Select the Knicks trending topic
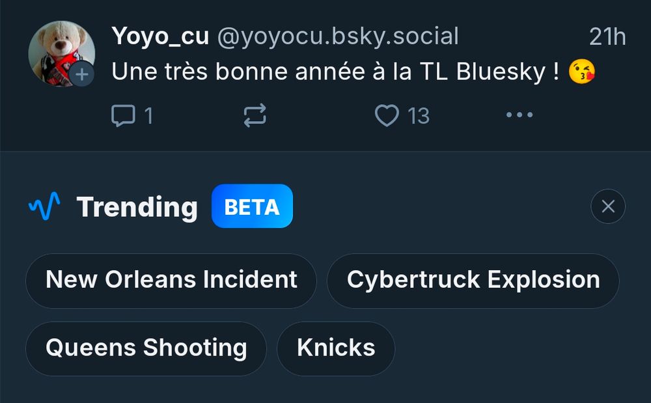651x403 pixels. (335, 348)
